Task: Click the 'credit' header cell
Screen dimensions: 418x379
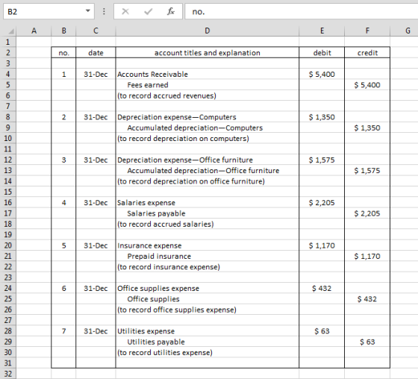Action: (x=367, y=53)
